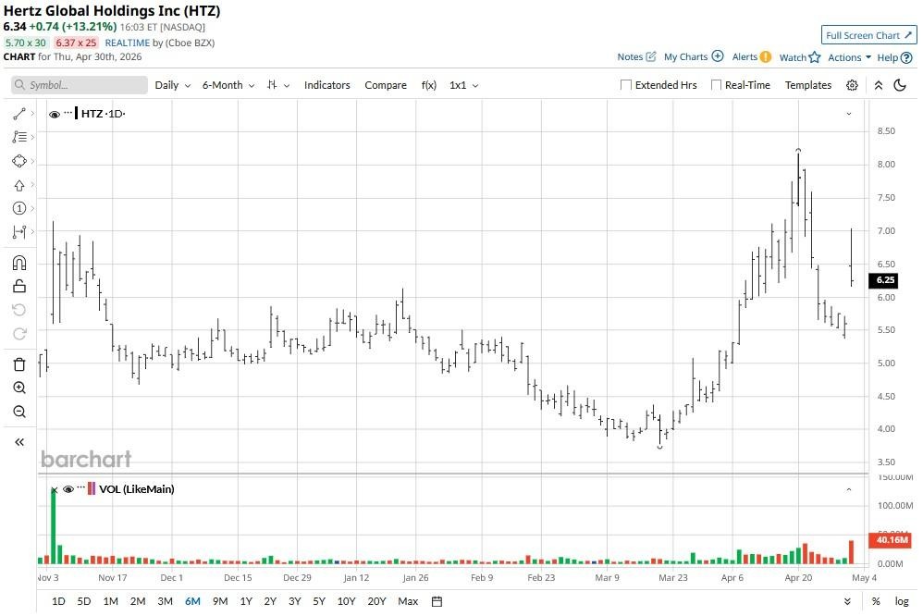Open the f(x) expressions menu

[x=428, y=85]
